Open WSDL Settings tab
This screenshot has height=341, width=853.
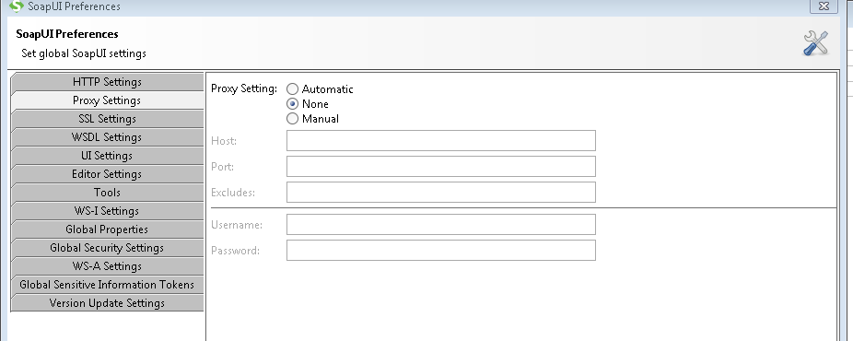[x=107, y=137]
